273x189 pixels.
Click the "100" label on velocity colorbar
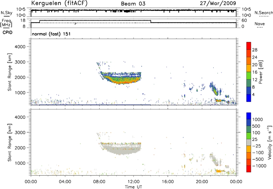(x=257, y=133)
